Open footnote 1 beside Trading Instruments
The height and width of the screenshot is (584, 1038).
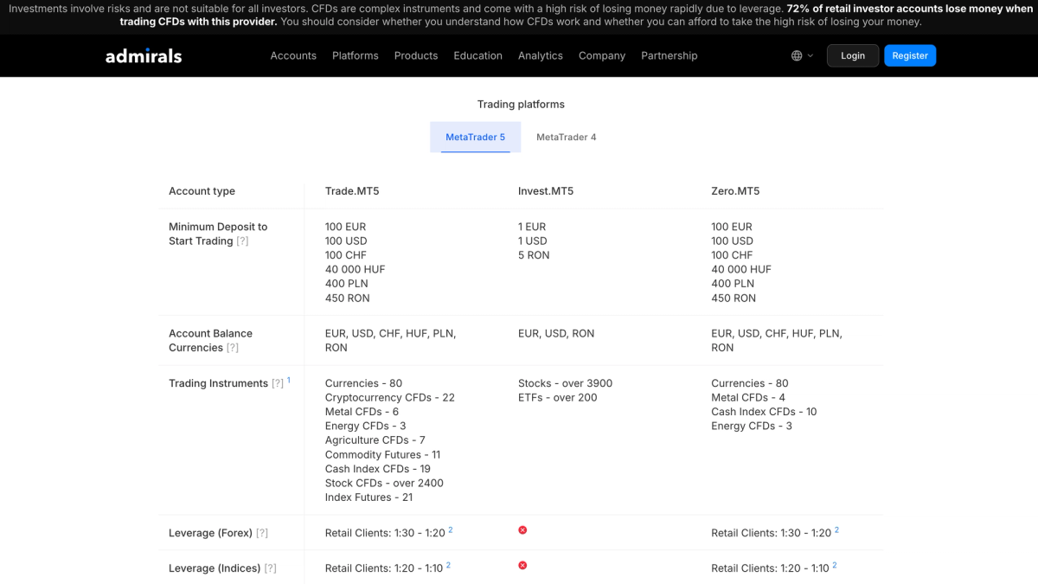click(289, 380)
